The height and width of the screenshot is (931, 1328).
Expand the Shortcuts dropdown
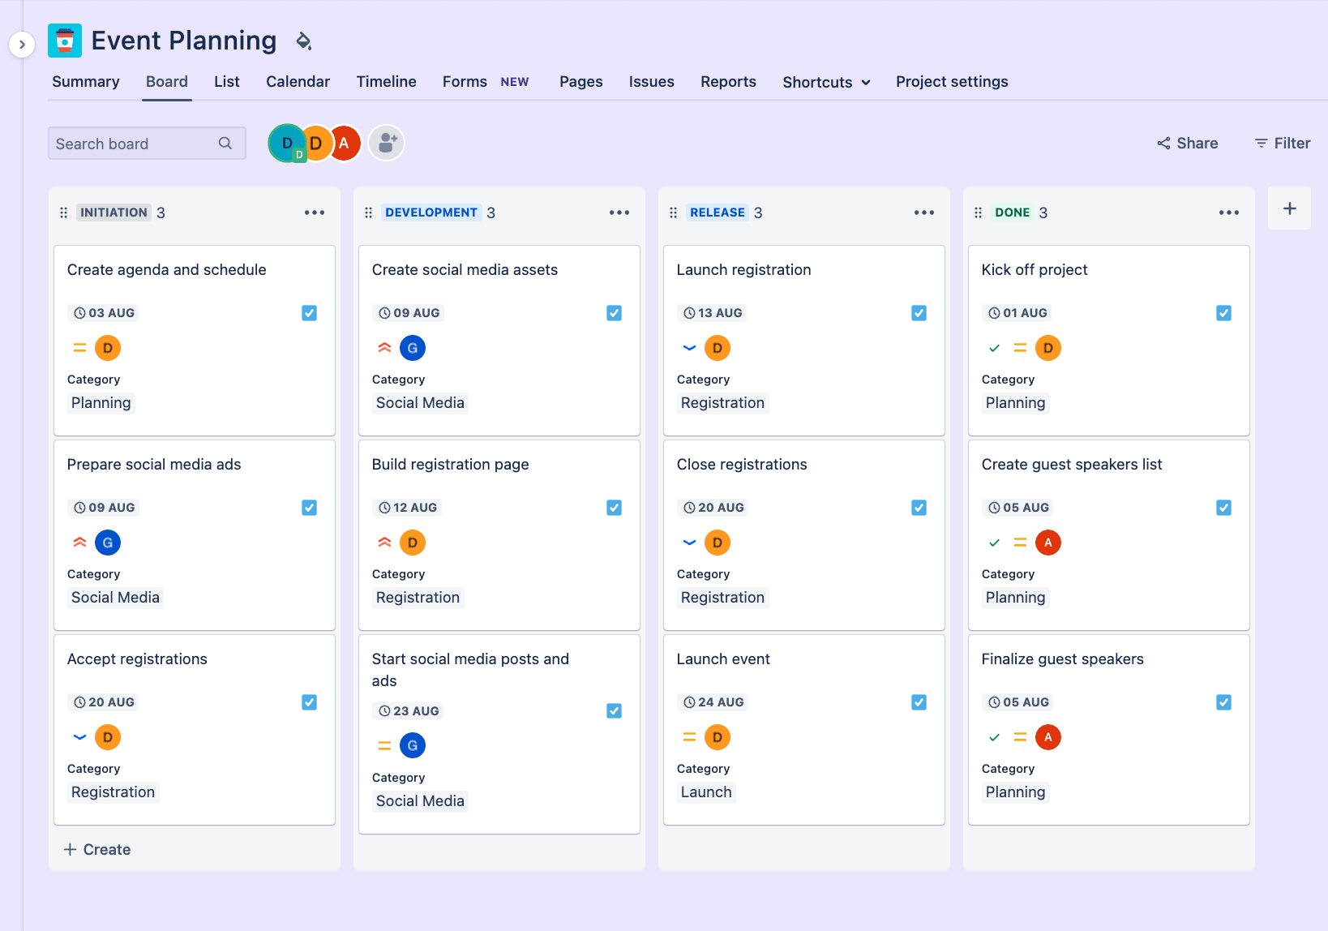click(x=825, y=82)
